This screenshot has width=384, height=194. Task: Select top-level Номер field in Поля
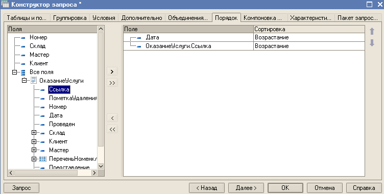38,37
